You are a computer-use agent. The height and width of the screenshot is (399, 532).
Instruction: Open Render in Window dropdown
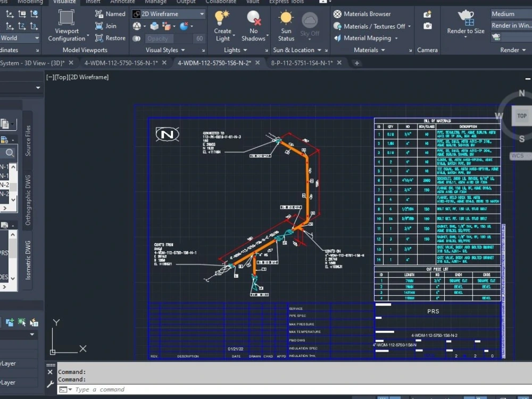coord(511,26)
